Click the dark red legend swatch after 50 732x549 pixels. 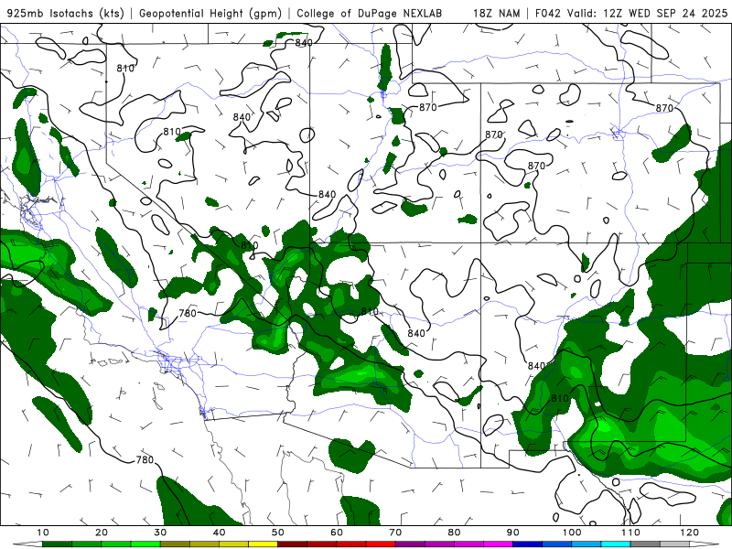pos(292,544)
